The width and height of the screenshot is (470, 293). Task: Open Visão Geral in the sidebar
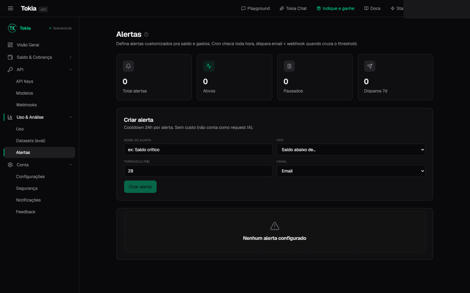[x=40, y=45]
